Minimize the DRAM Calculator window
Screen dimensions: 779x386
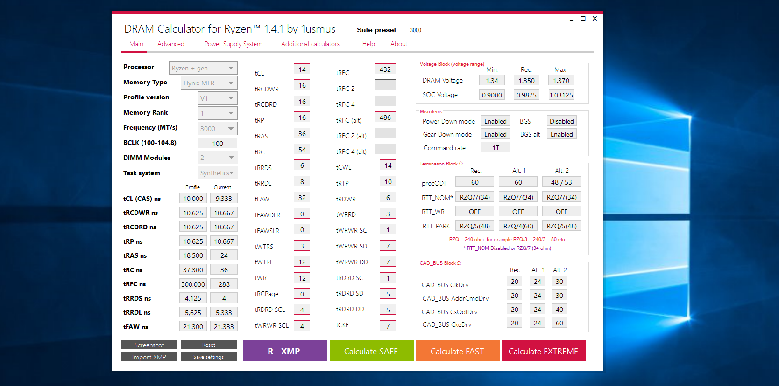click(571, 19)
